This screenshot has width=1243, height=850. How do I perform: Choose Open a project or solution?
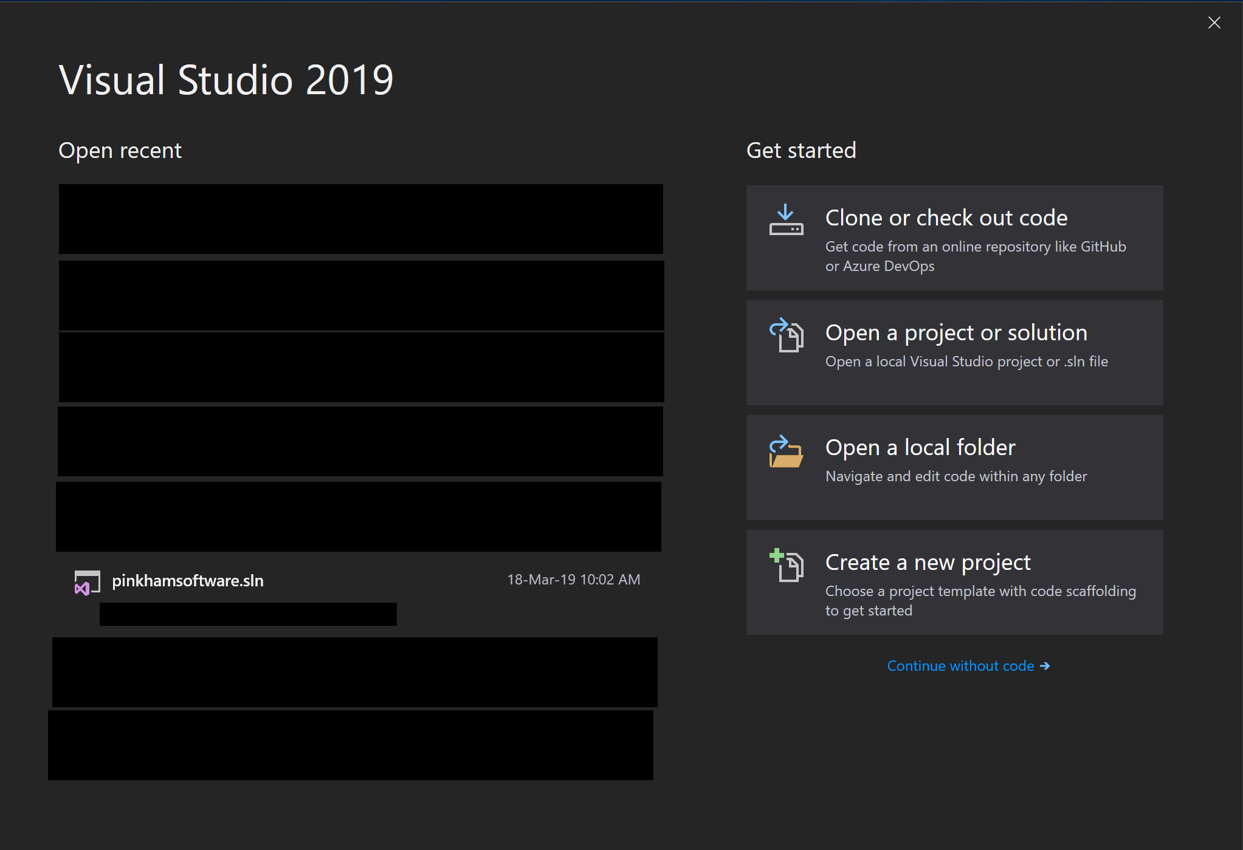point(954,352)
